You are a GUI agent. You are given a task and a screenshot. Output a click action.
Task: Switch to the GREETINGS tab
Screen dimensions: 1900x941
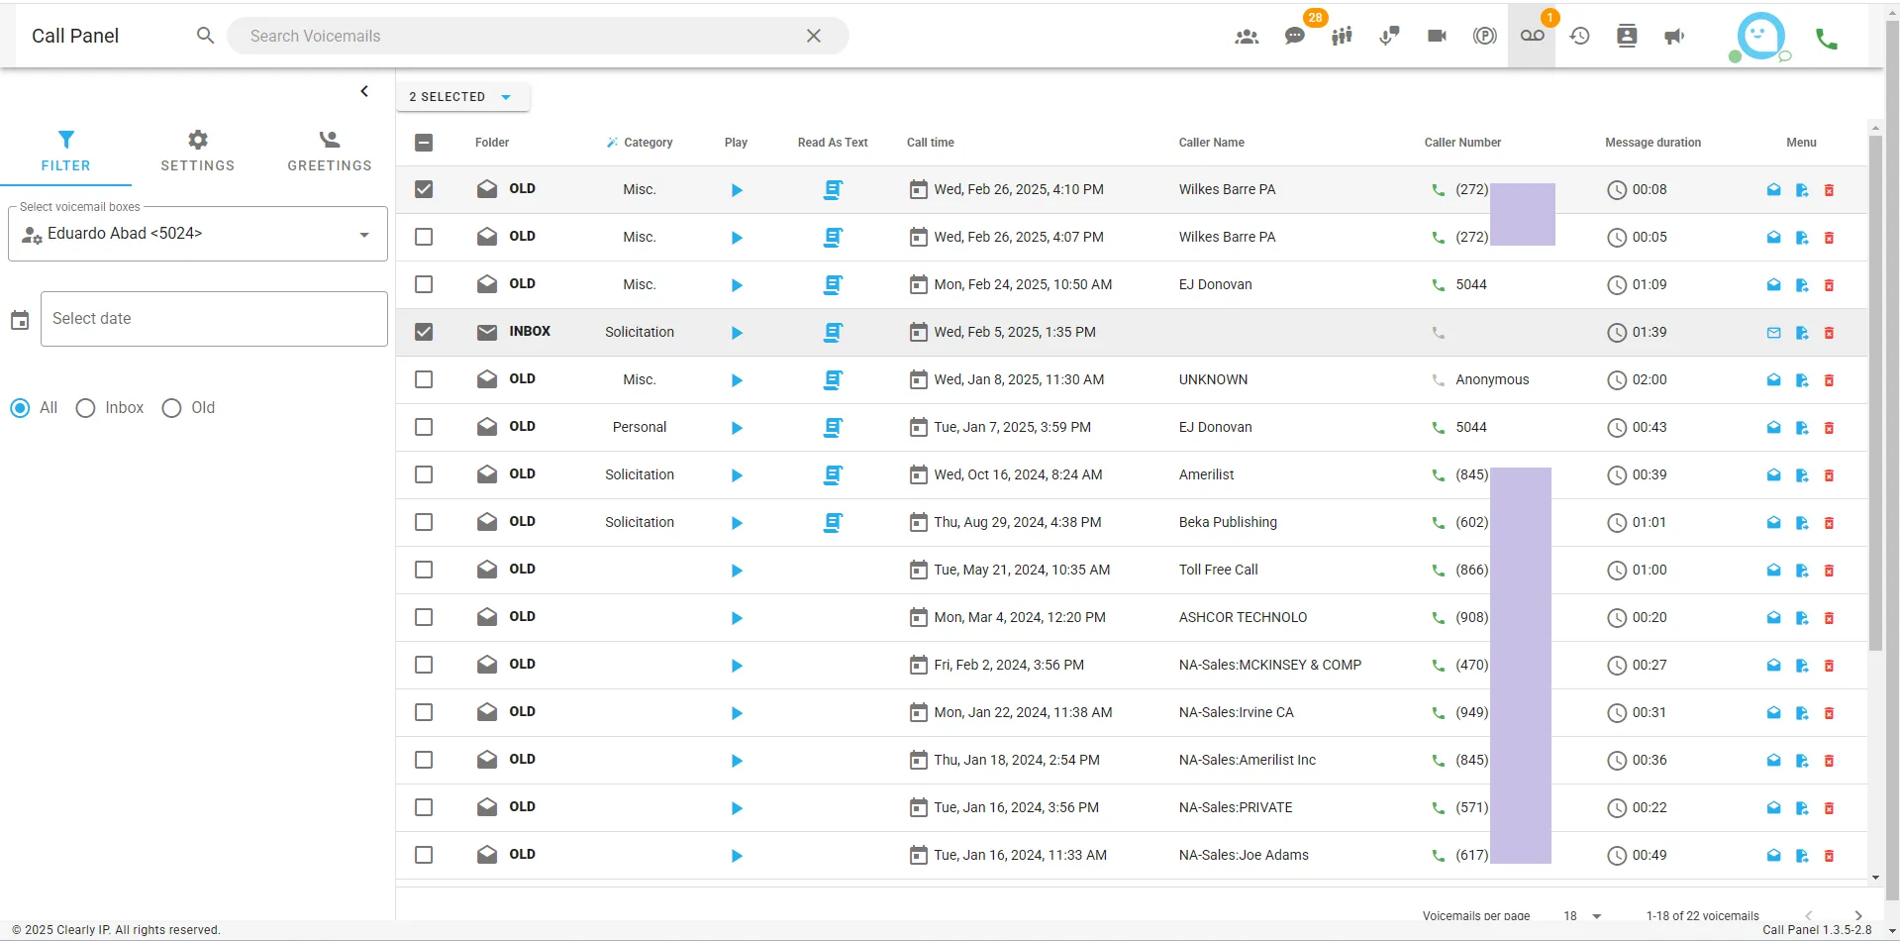click(330, 152)
